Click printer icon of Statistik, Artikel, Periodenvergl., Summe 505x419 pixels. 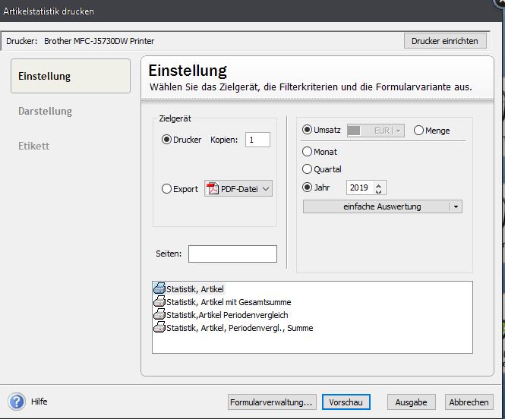[159, 328]
